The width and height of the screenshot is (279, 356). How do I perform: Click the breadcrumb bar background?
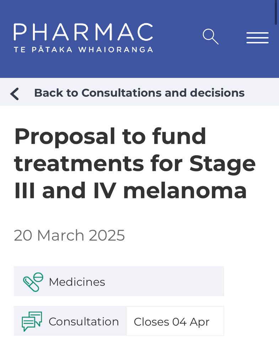[x=139, y=92]
